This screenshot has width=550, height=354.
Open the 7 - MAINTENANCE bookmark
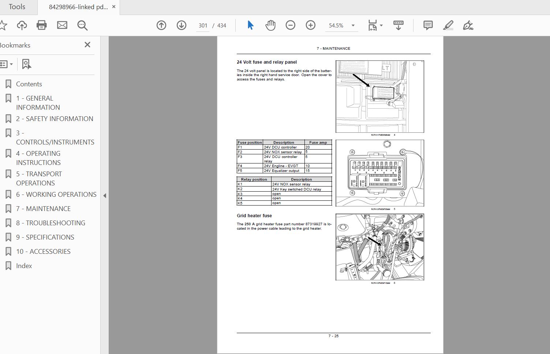click(x=43, y=208)
